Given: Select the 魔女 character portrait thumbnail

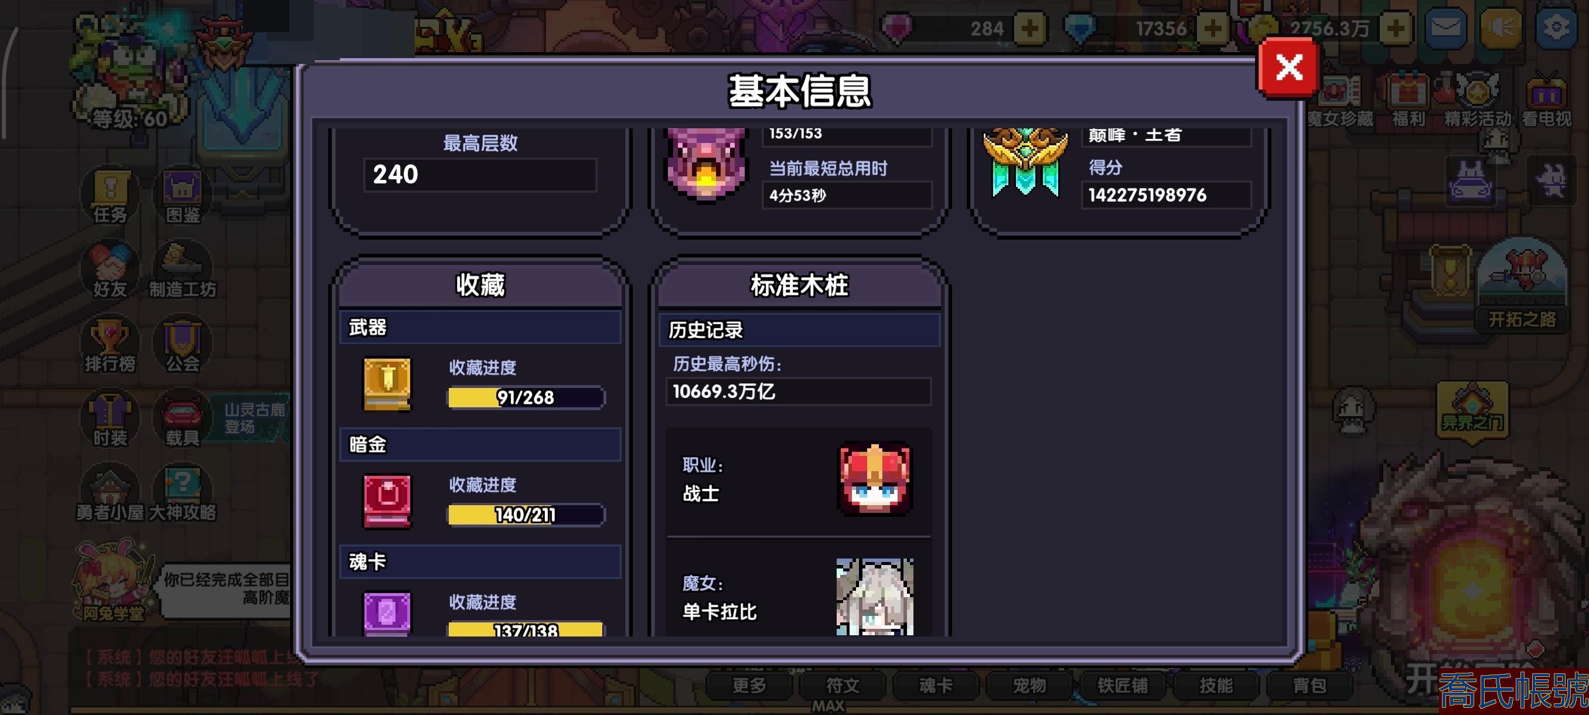Looking at the screenshot, I should [x=875, y=597].
